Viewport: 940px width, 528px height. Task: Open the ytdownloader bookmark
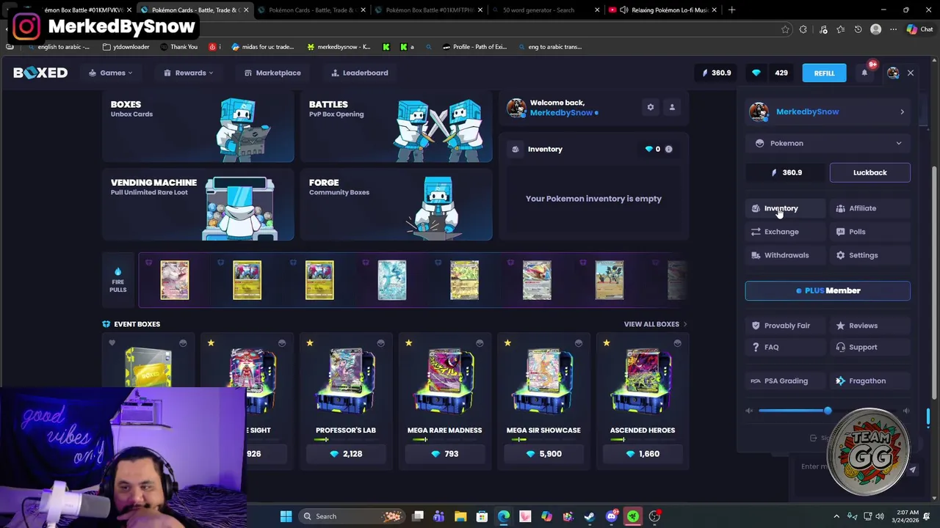pos(126,47)
